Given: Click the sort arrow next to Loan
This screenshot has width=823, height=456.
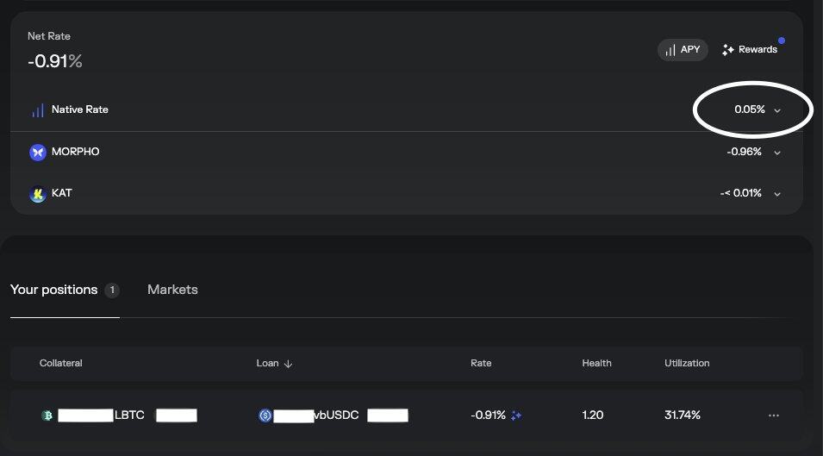Looking at the screenshot, I should (x=288, y=364).
